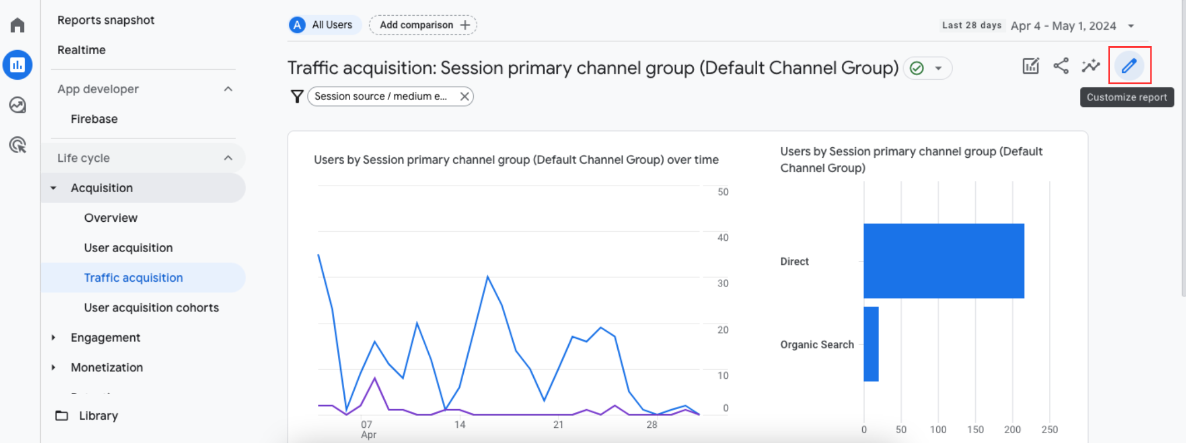Open the Insights sparkline icon
This screenshot has width=1186, height=443.
click(1090, 66)
